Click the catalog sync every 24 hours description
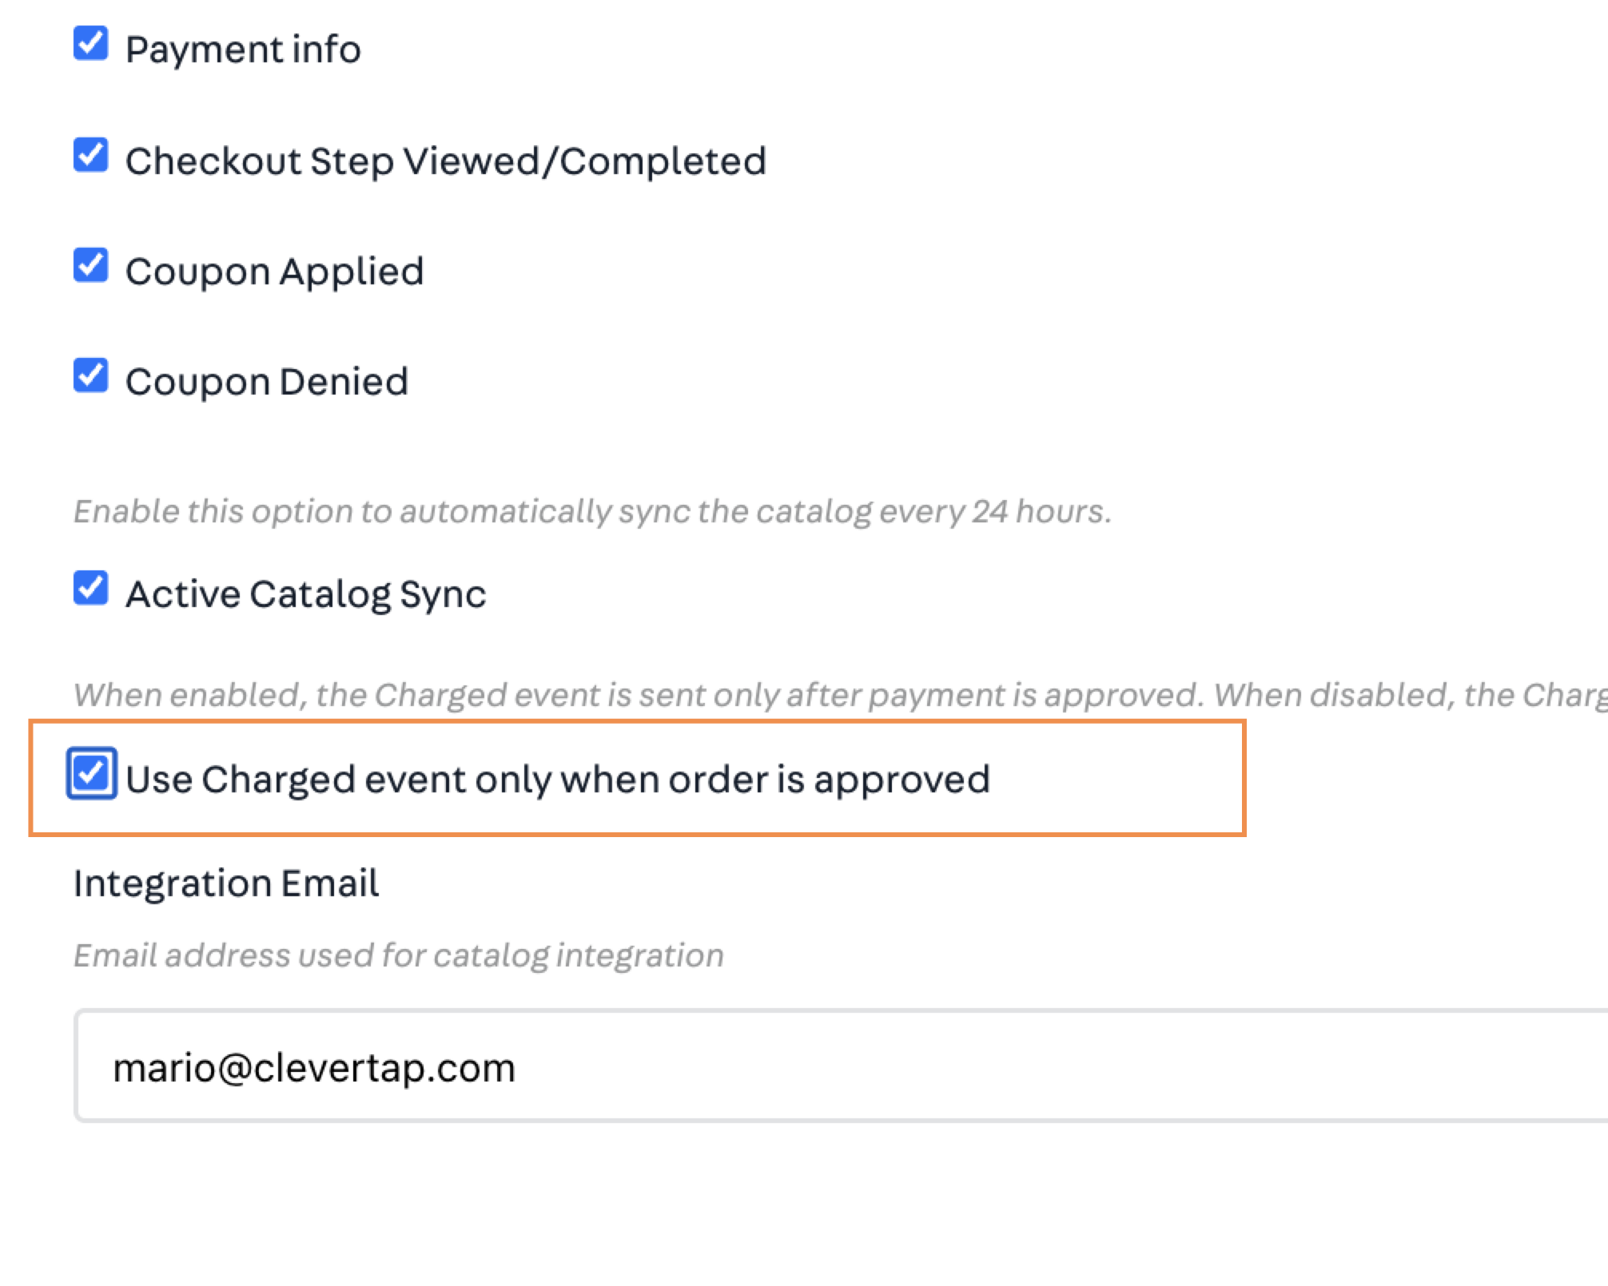Viewport: 1608px width, 1286px height. click(x=592, y=511)
